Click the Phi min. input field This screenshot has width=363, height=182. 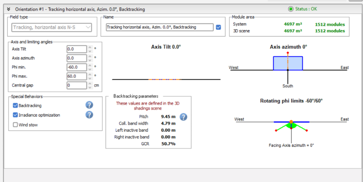click(77, 67)
